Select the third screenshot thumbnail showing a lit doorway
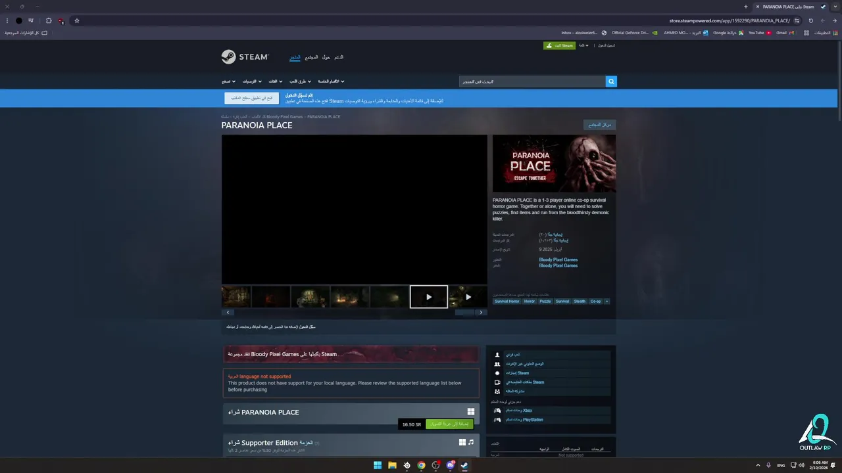This screenshot has width=842, height=473. click(310, 297)
